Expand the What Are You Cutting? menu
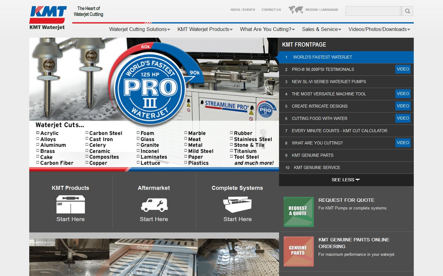The height and width of the screenshot is (276, 443). click(266, 29)
